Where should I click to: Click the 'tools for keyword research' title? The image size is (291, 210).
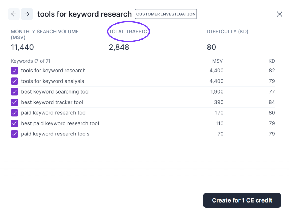point(84,14)
